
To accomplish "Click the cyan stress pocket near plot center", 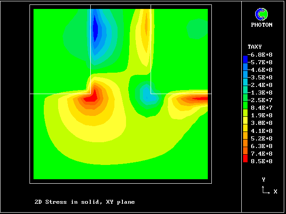I will [x=147, y=93].
